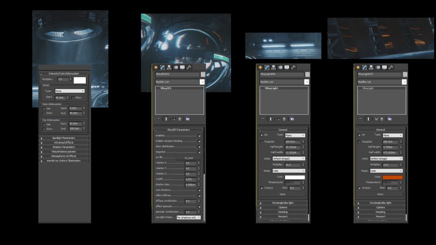Open Modifier List dropdown in VRayIES033 panel

pos(202,82)
